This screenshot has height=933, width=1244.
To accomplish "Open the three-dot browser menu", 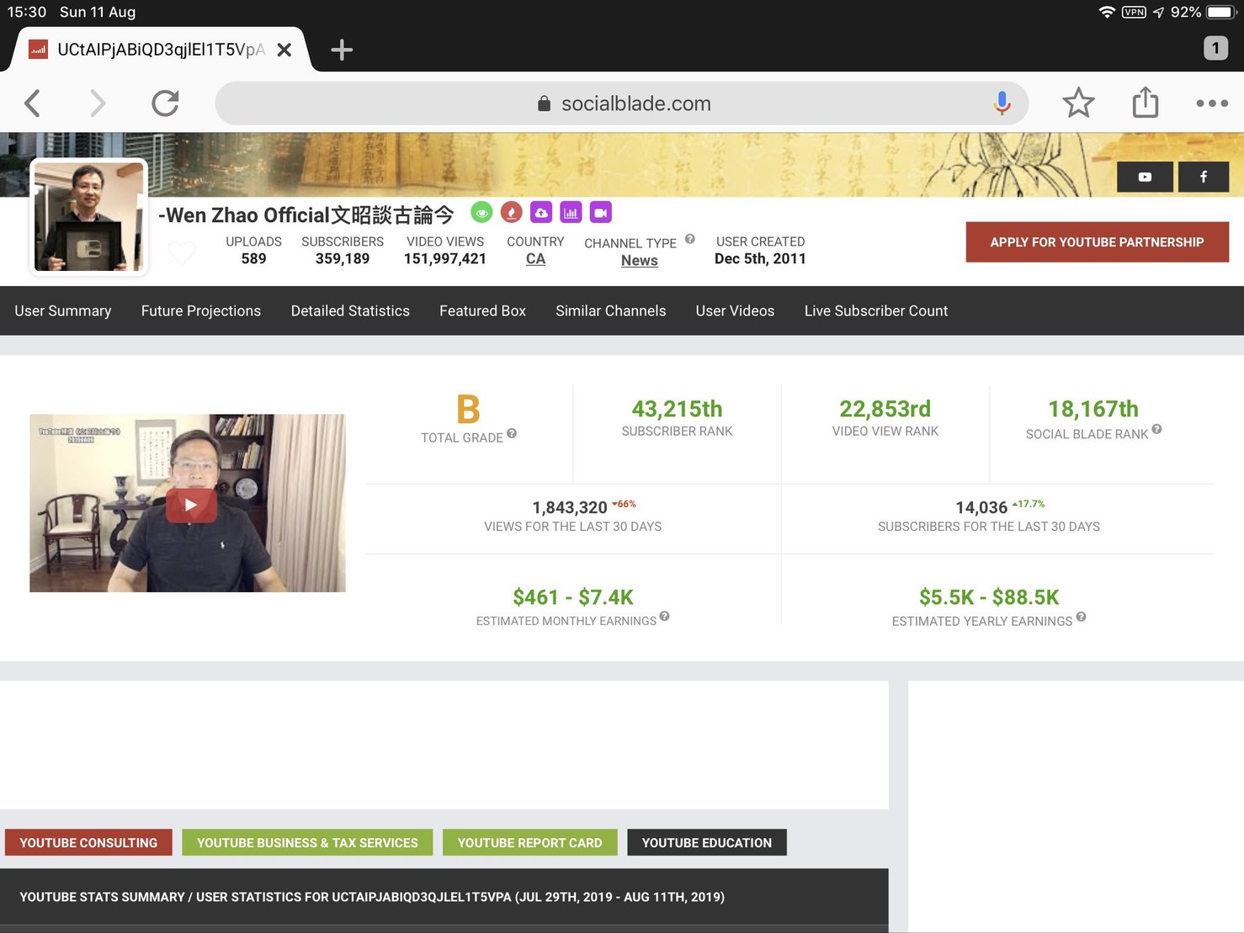I will point(1211,103).
